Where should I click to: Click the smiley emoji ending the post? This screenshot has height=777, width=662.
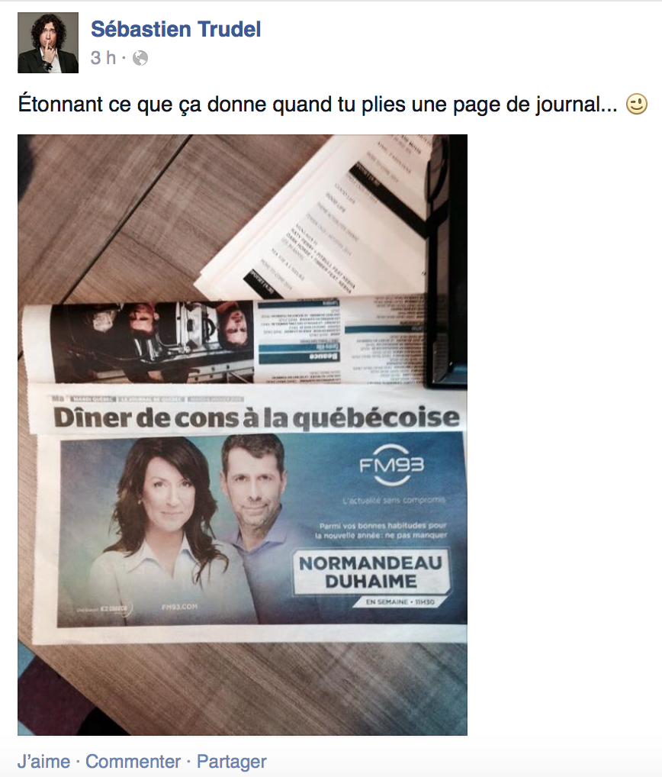[x=636, y=105]
